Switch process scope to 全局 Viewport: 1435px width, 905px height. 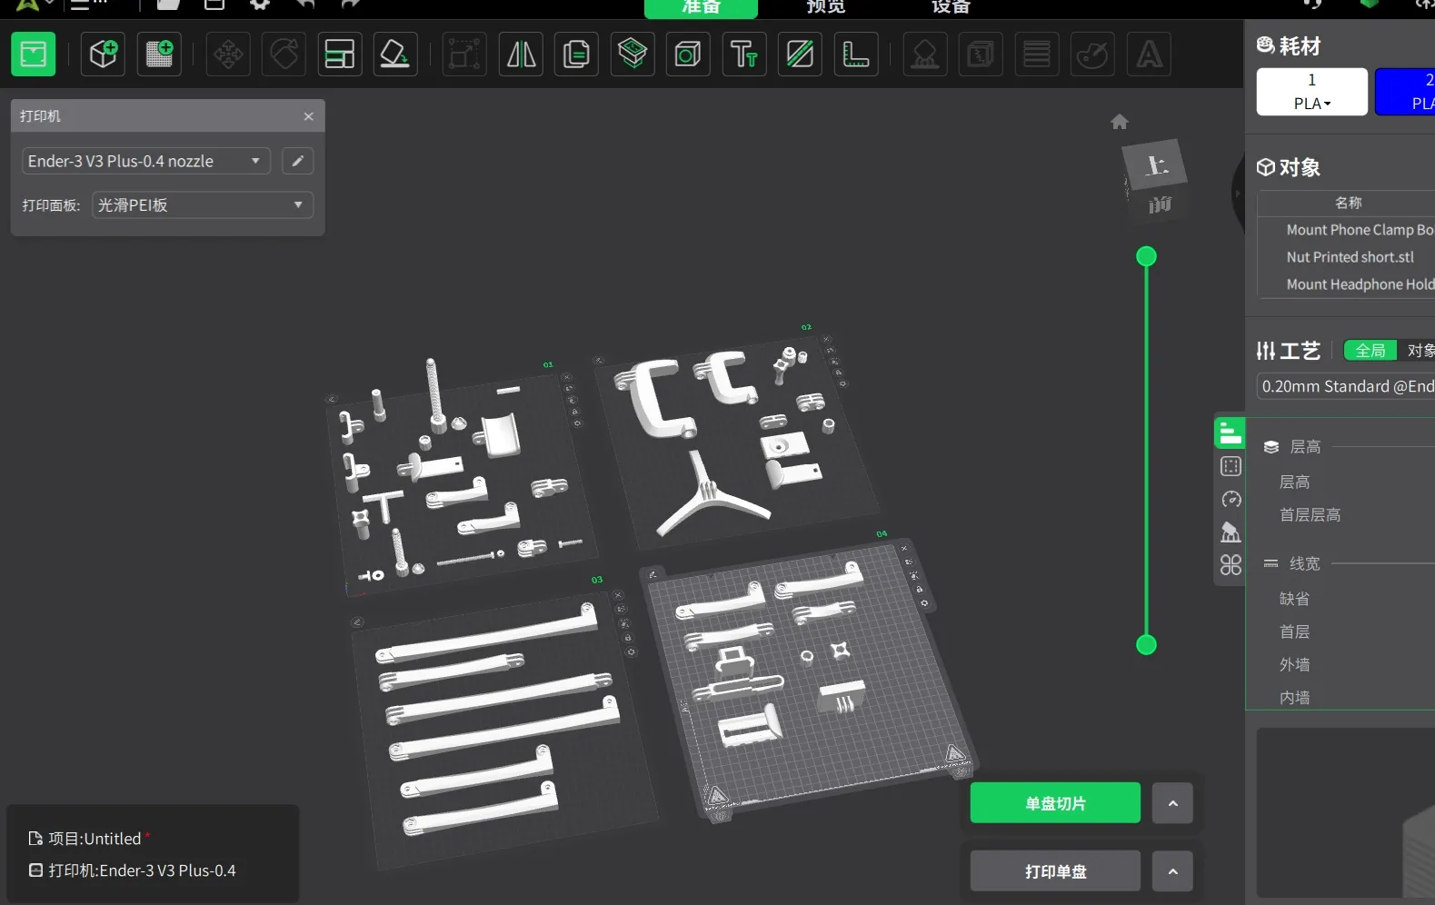pyautogui.click(x=1370, y=351)
